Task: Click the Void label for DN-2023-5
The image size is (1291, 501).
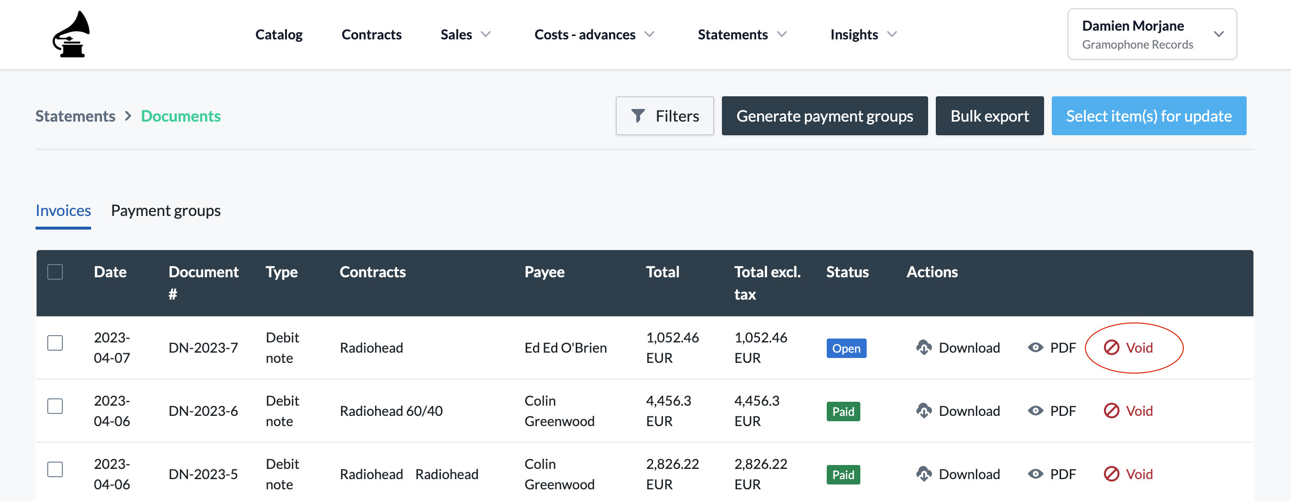Action: [x=1139, y=474]
